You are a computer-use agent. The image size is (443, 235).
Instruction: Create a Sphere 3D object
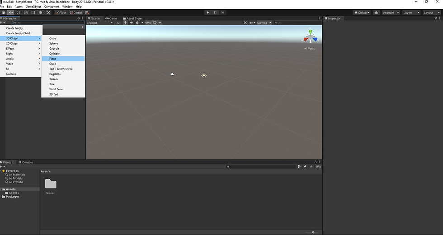click(63, 43)
